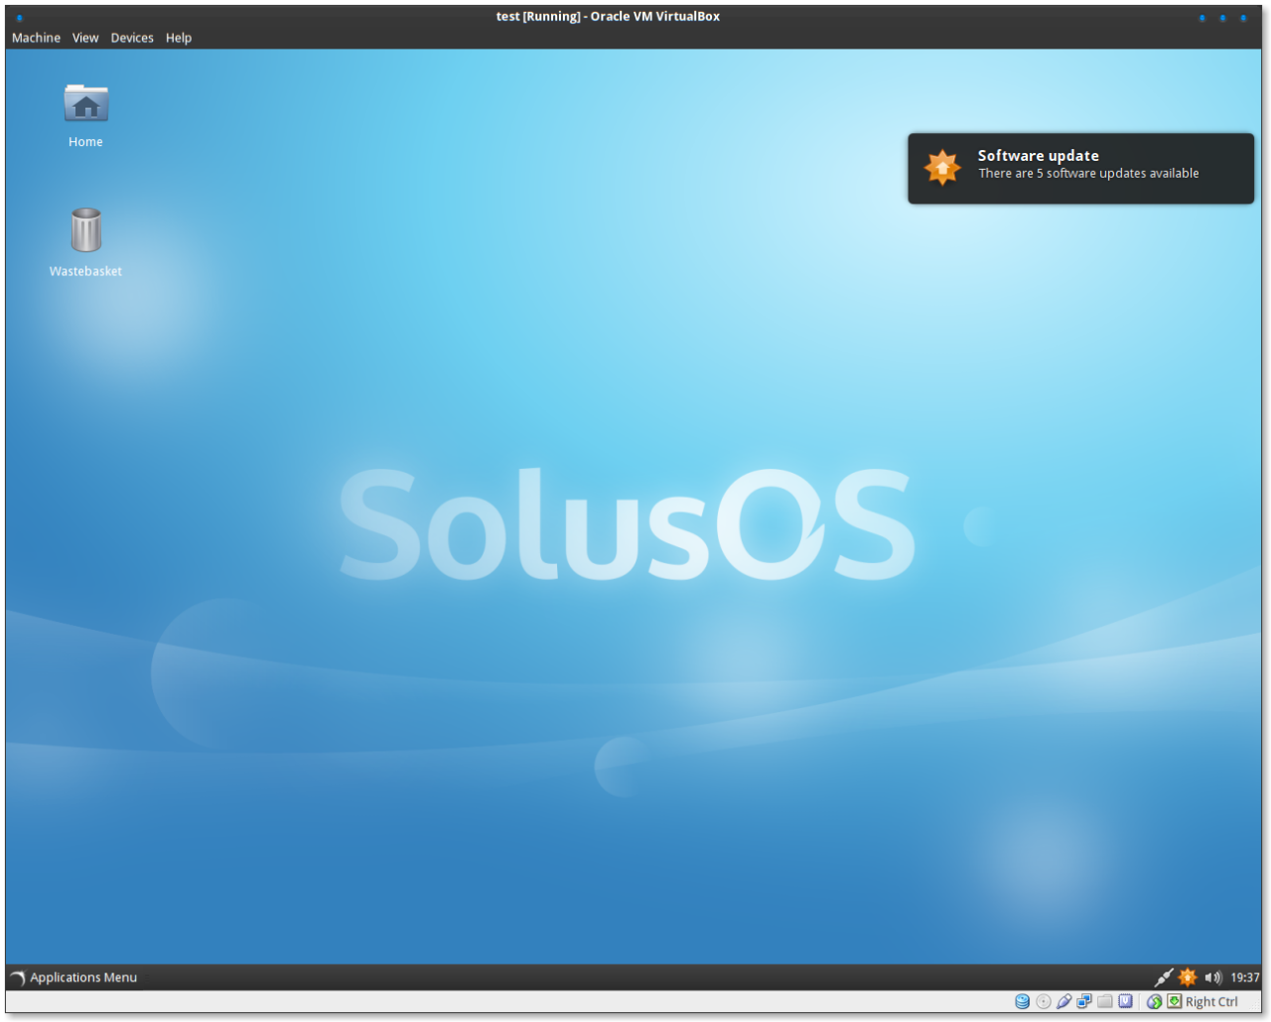The image size is (1271, 1022).
Task: Click VirtualBox USB devices status icon
Action: pyautogui.click(x=1063, y=1001)
